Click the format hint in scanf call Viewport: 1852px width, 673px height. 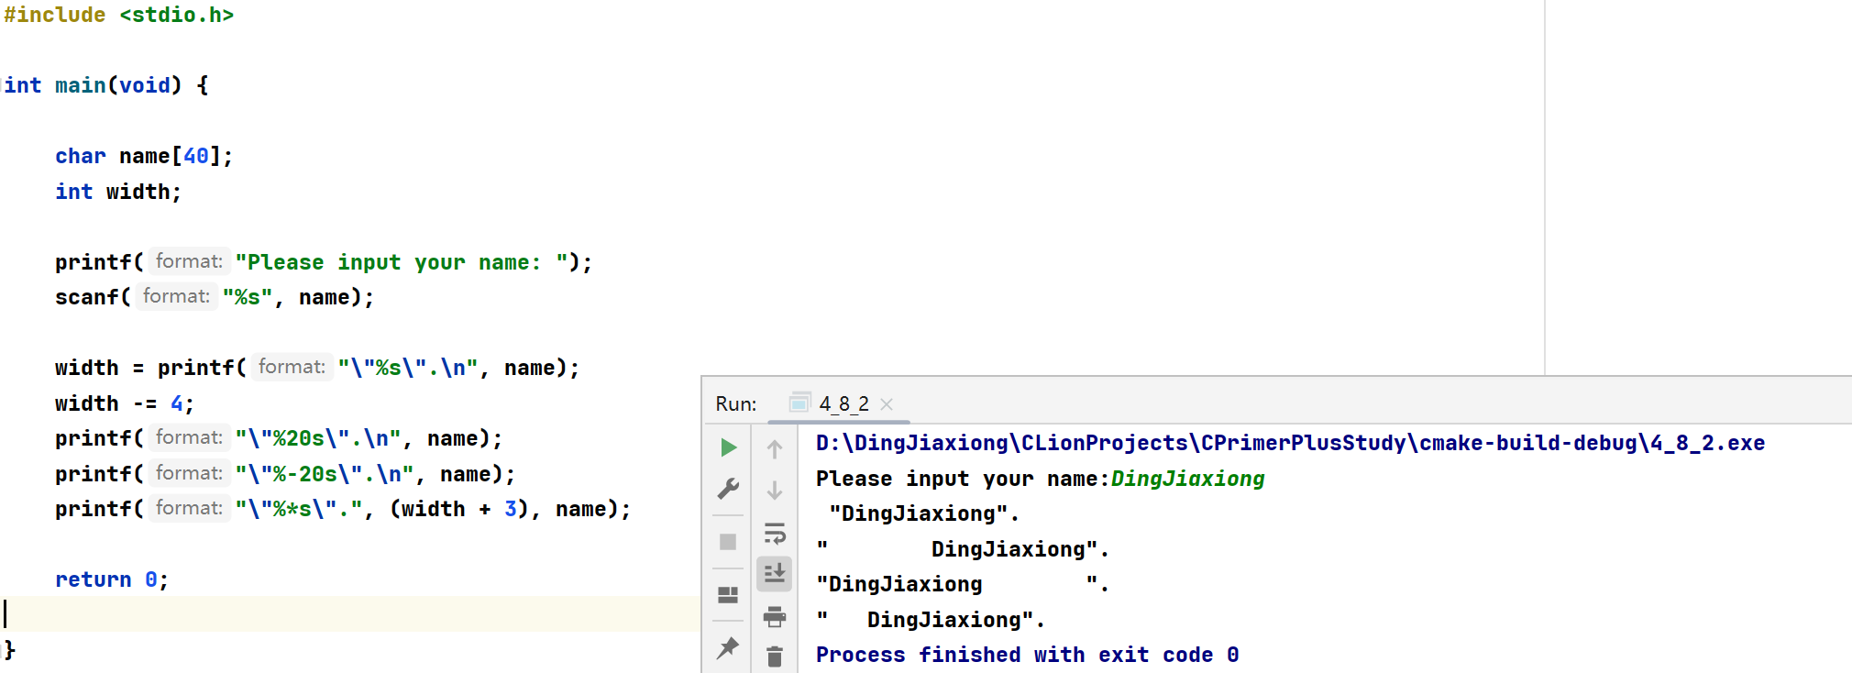(x=176, y=296)
